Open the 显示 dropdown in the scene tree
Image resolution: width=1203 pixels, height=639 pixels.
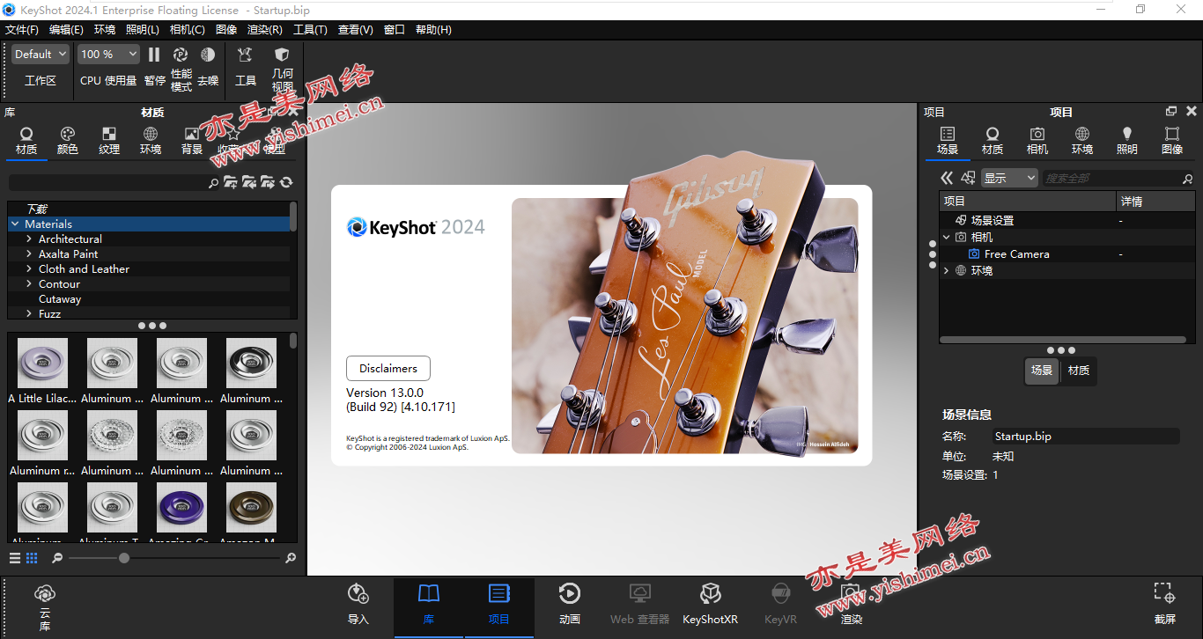point(1009,178)
